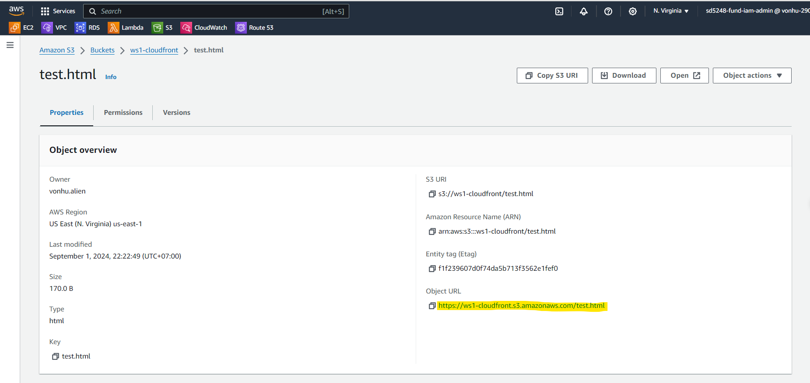Screen dimensions: 810x383
Task: Copy the S3 URI value icon
Action: pyautogui.click(x=432, y=194)
